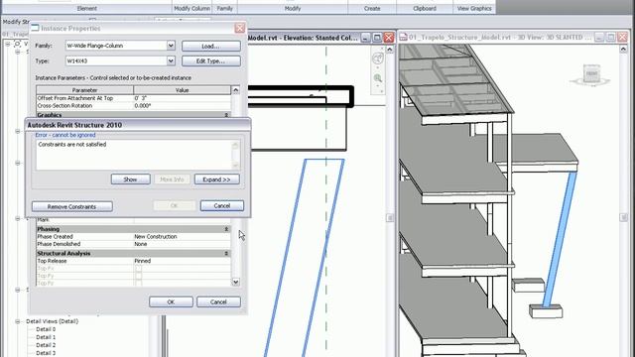Click the Load... button
This screenshot has height=357, width=635.
[x=211, y=46]
